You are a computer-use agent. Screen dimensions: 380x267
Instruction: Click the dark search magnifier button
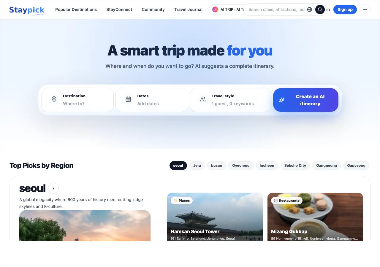tap(320, 9)
